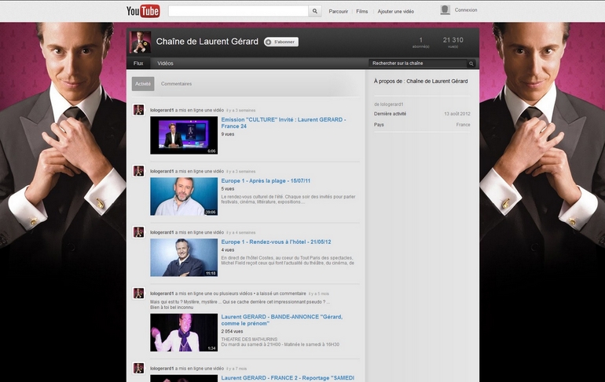Click 'Ajouter une vidéo' in the header
This screenshot has width=605, height=382.
coord(396,12)
